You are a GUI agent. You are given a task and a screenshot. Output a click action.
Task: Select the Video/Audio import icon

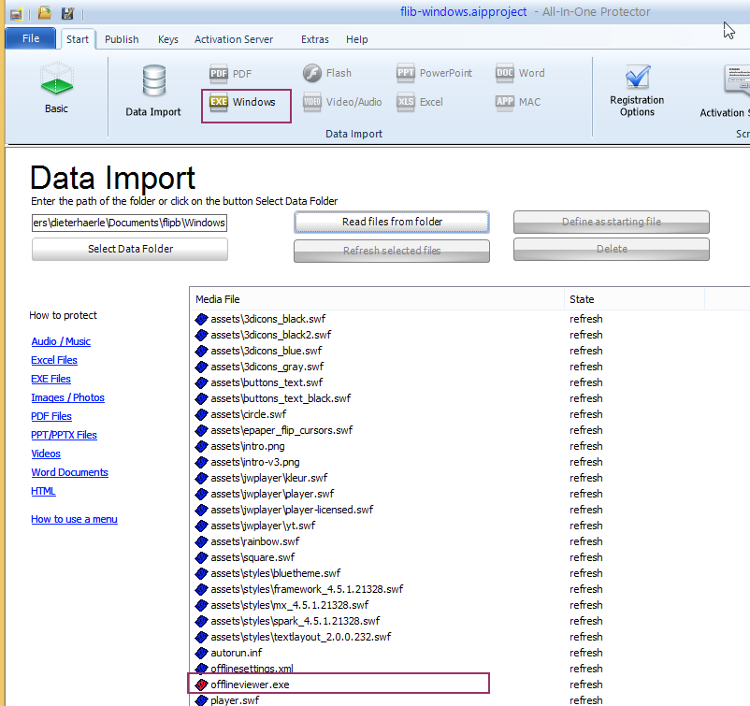click(x=312, y=102)
